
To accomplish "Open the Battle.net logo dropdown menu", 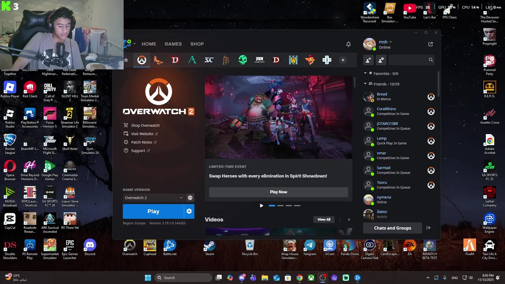I will pyautogui.click(x=129, y=44).
